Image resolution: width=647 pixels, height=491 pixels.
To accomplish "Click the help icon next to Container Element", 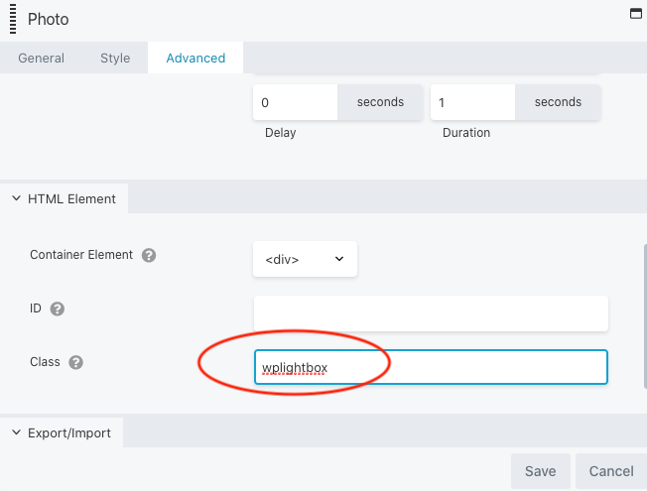I will [x=149, y=255].
